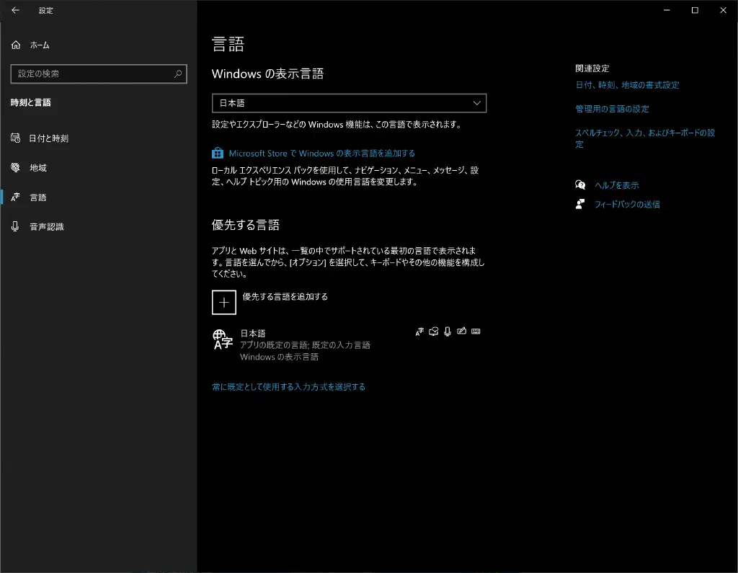Open 管理用の言語の設定 link
The image size is (738, 573).
click(612, 109)
